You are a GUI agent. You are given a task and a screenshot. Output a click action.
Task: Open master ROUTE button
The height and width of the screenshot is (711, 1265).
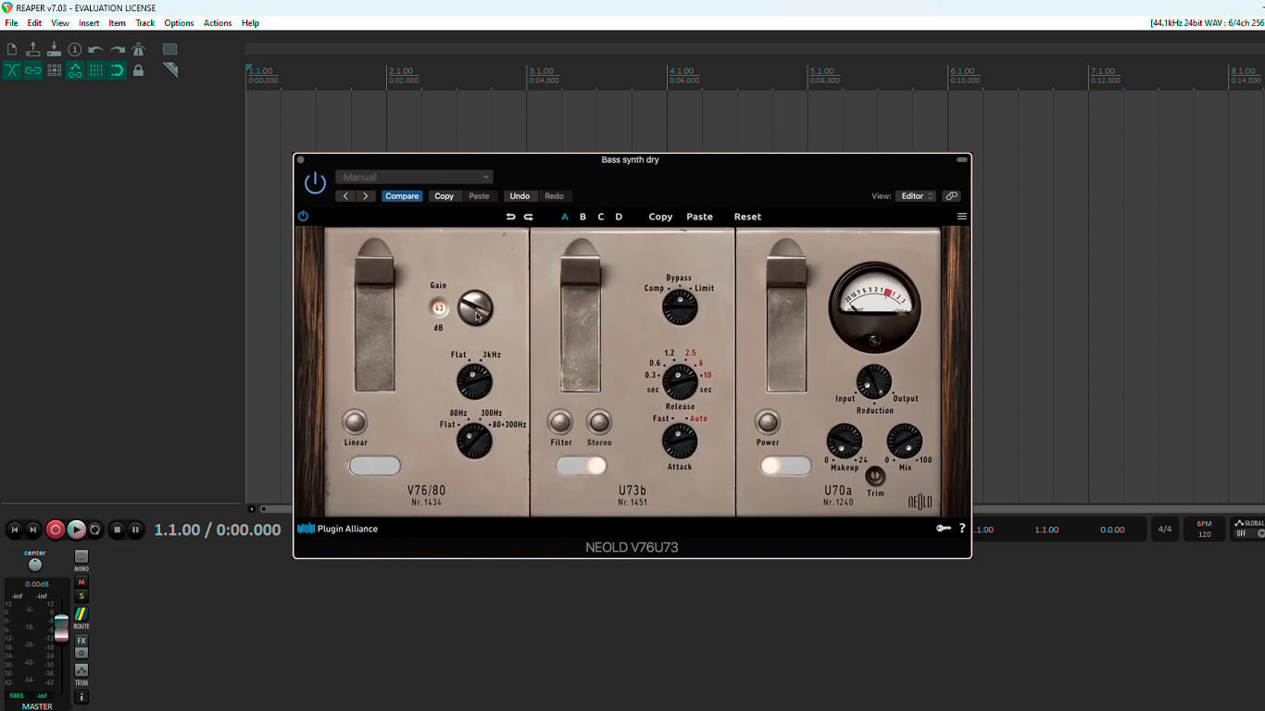click(81, 614)
